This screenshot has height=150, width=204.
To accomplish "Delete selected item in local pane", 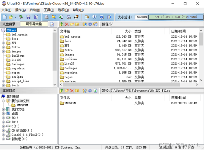I will [72, 91].
